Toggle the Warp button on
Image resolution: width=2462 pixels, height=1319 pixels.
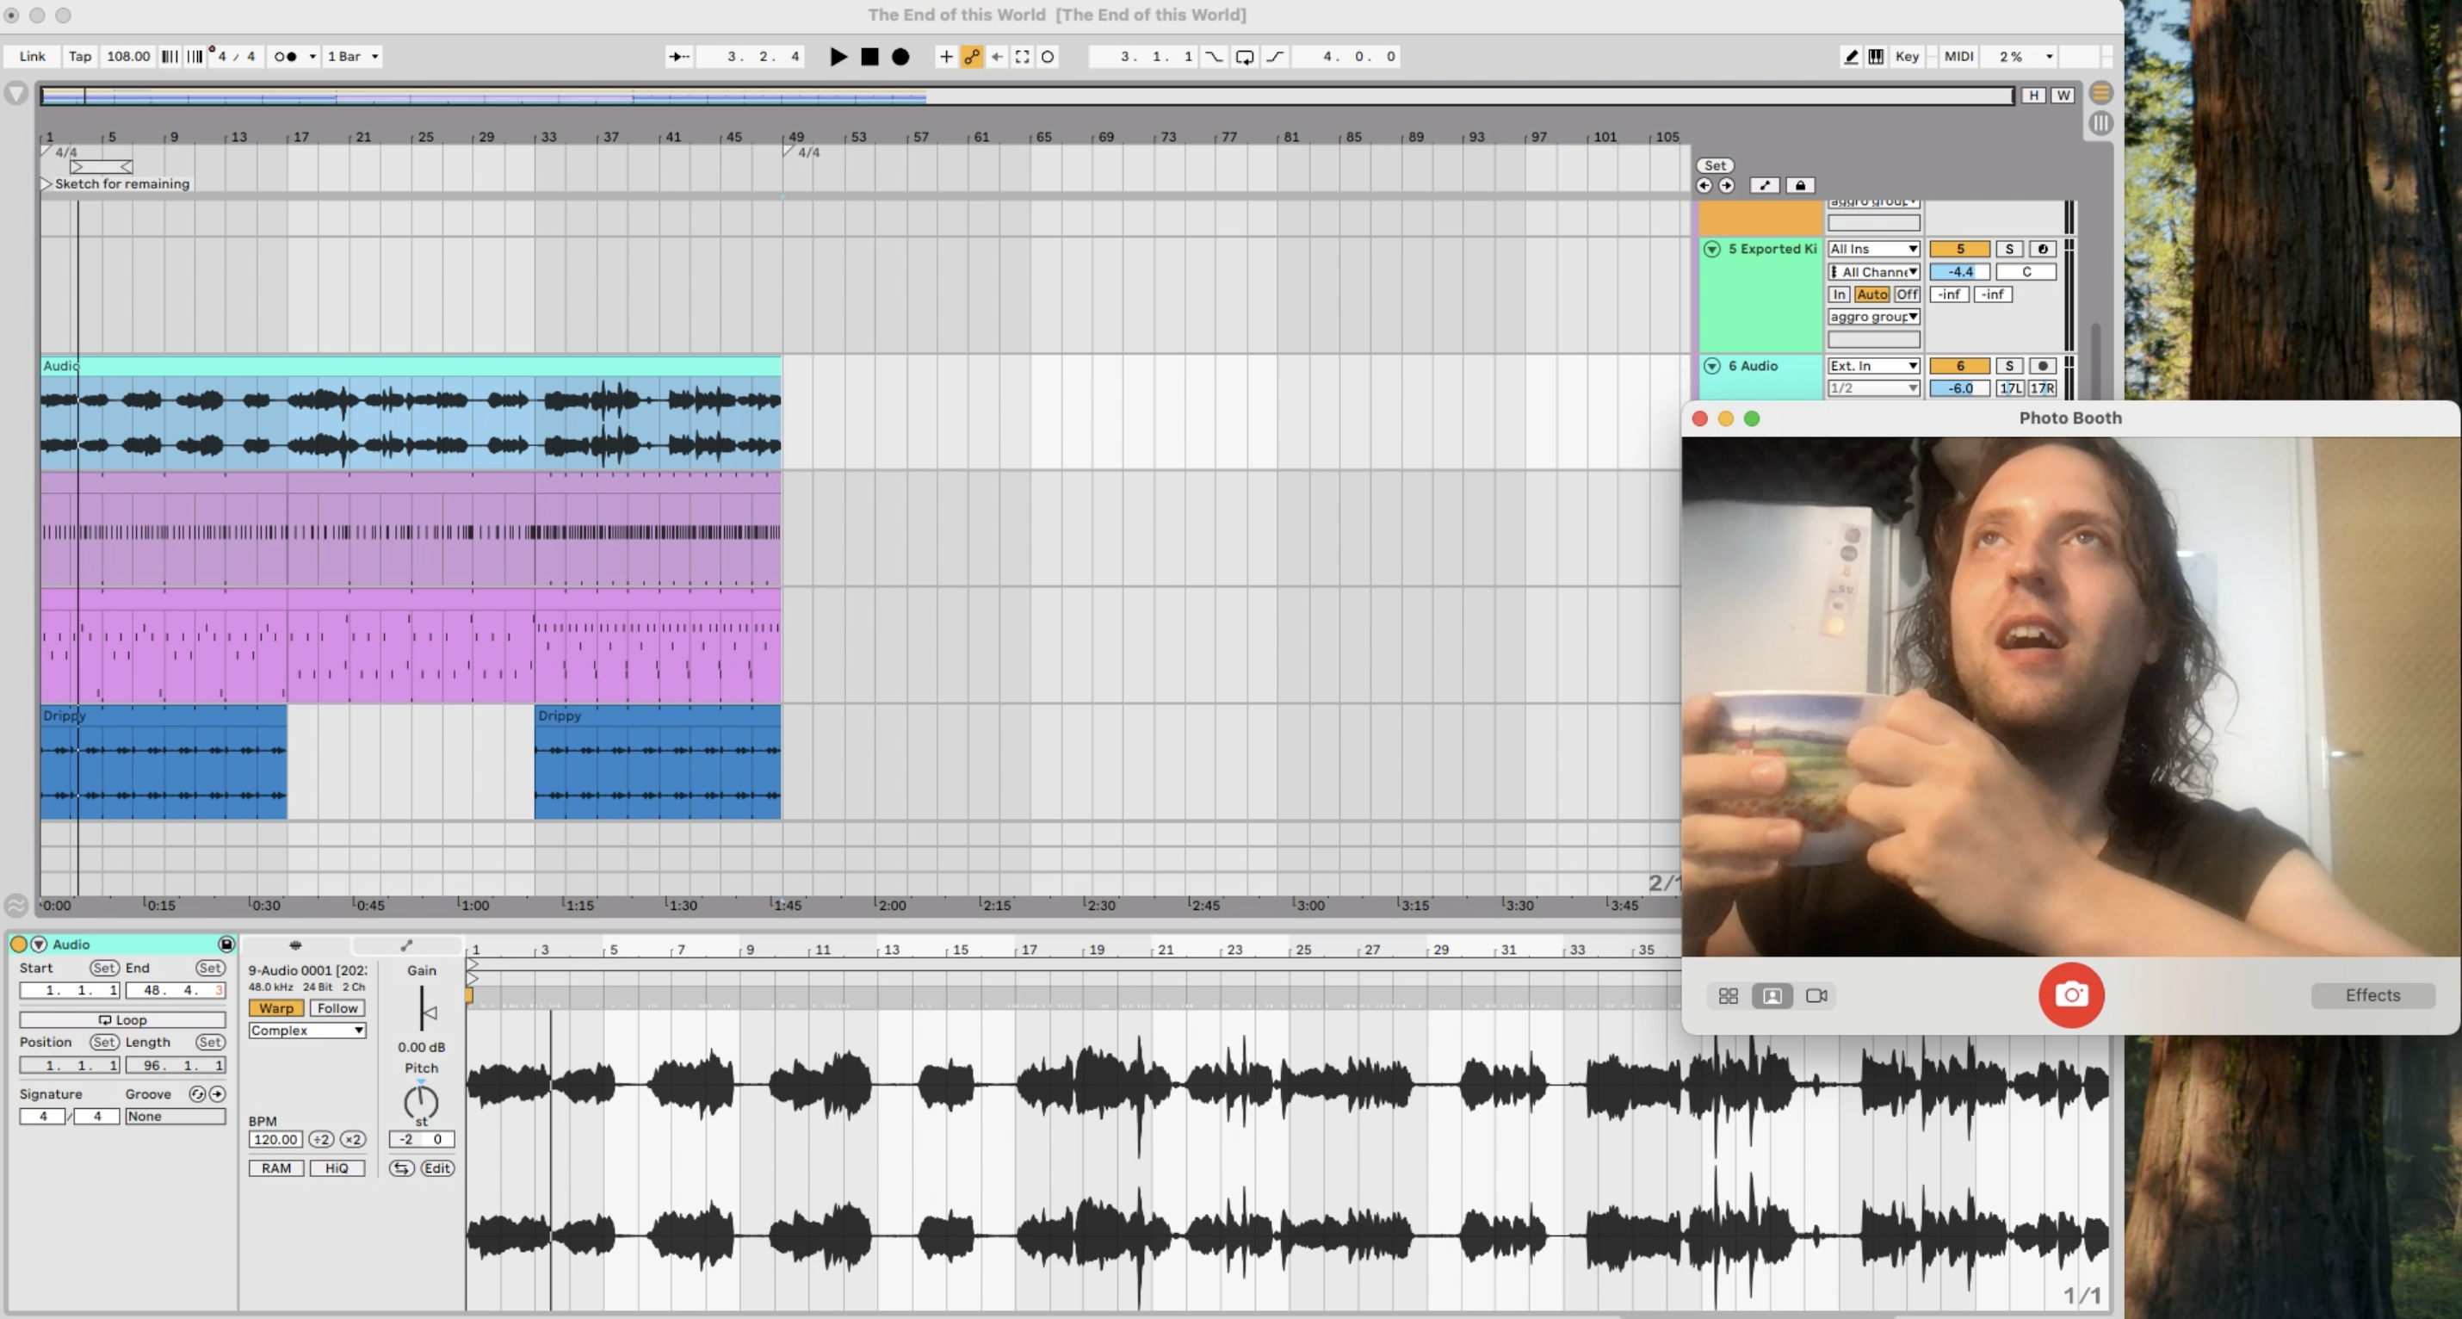coord(276,1008)
